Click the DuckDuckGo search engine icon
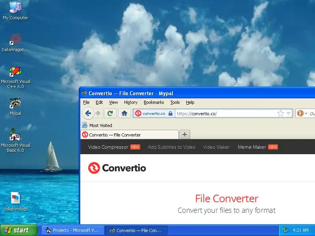This screenshot has width=315, height=236. tap(300, 113)
